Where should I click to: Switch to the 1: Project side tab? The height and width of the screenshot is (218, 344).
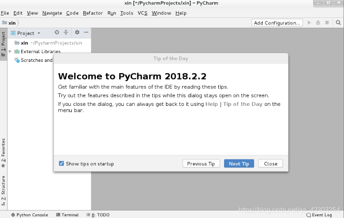[3, 44]
